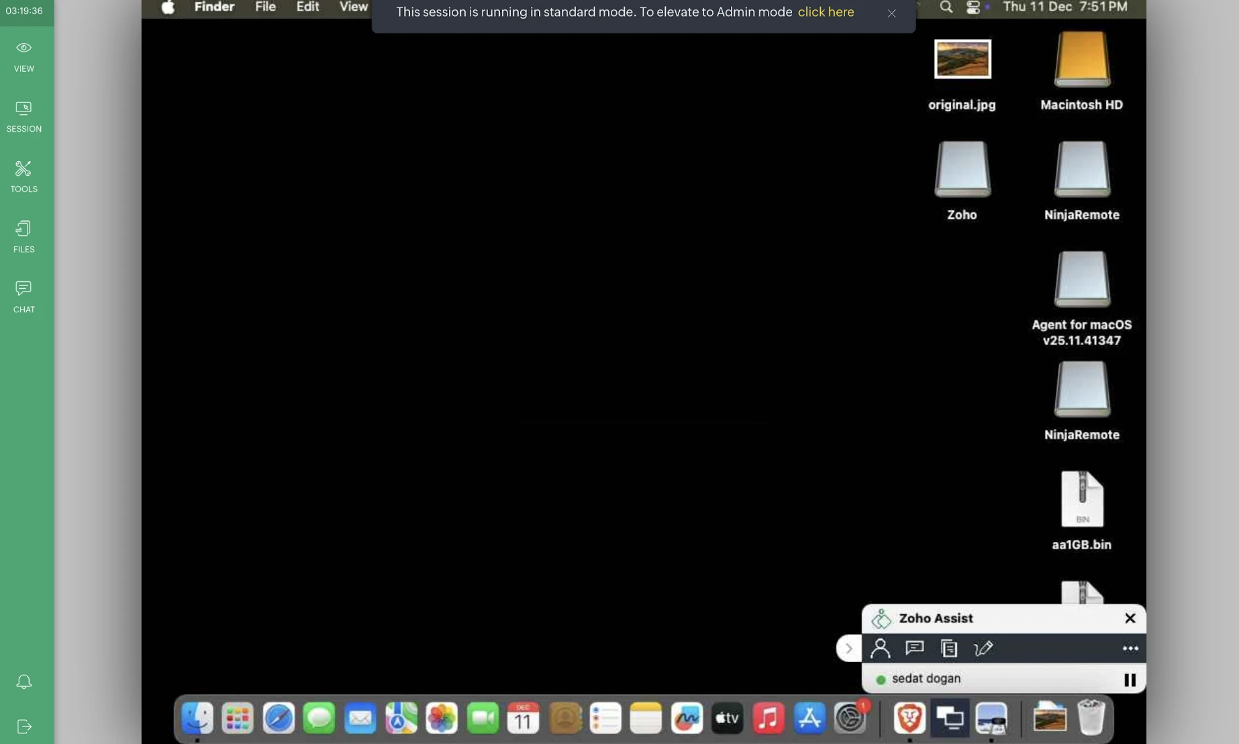Open Control Center in the menu bar
This screenshot has height=744, width=1239.
pos(973,7)
